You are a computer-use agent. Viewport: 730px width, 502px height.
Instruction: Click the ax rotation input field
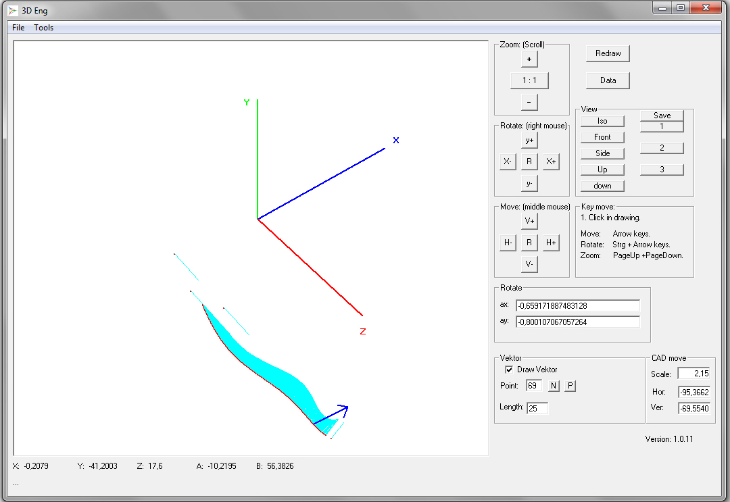pyautogui.click(x=577, y=306)
